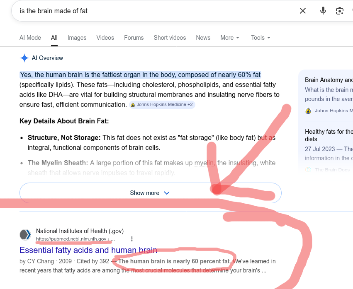Go to the Videos tab

(x=105, y=38)
